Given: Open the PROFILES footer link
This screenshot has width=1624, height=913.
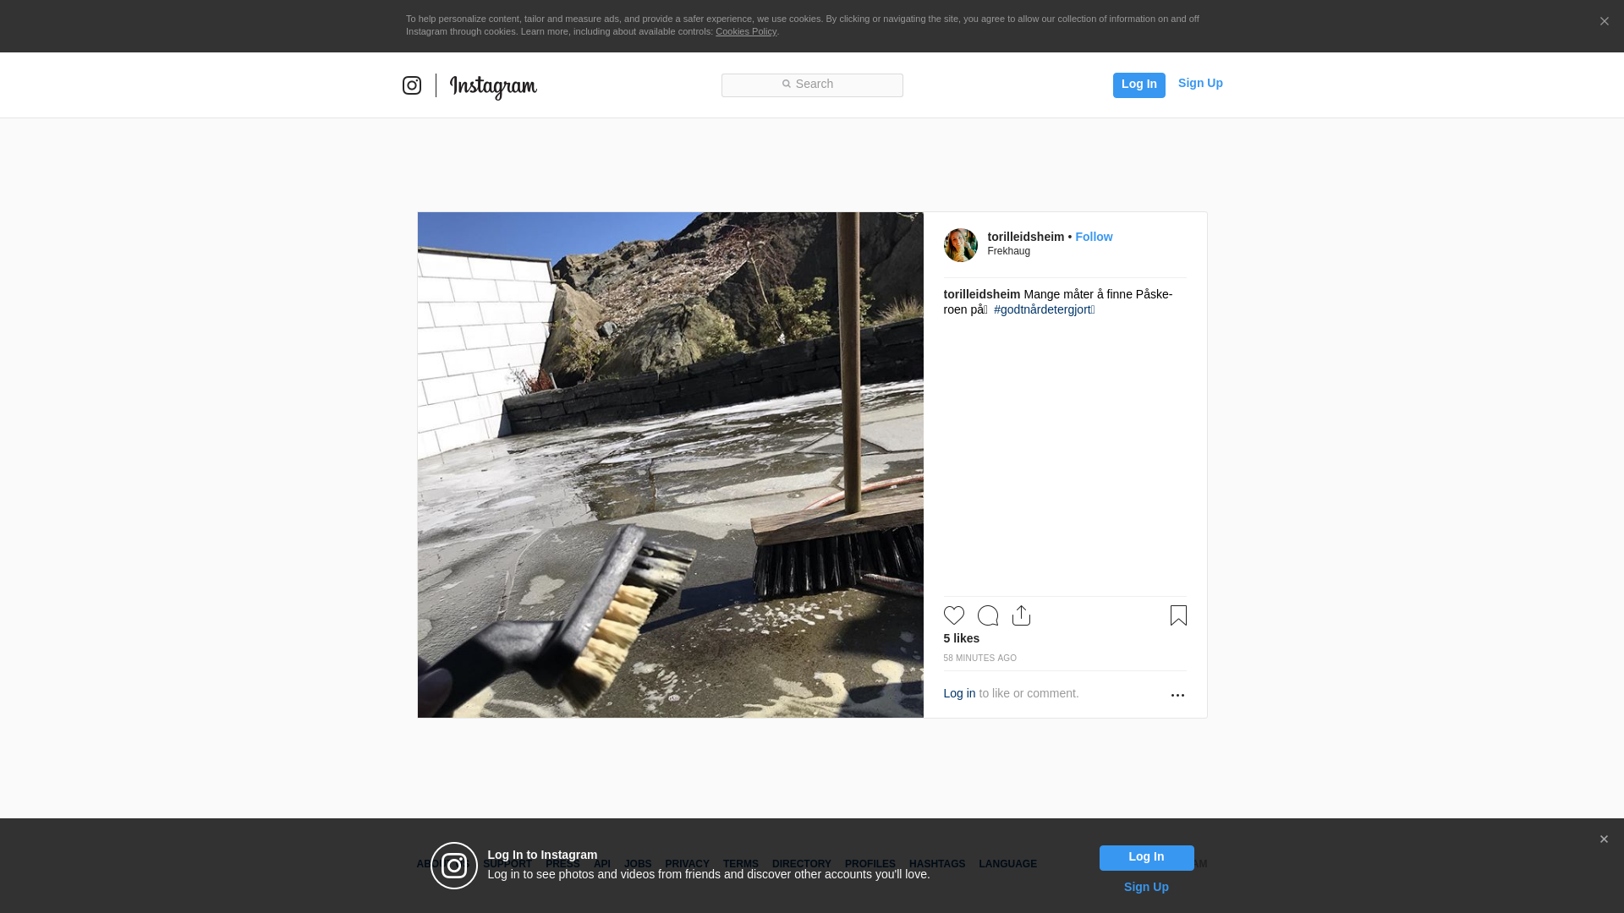Looking at the screenshot, I should 870,864.
